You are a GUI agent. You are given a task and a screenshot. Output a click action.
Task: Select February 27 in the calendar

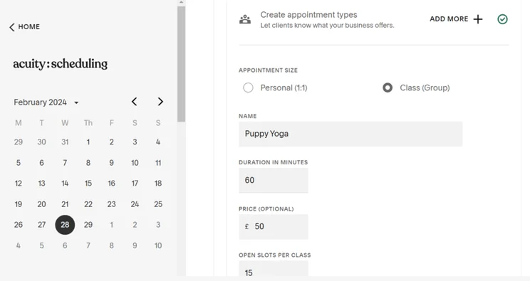click(41, 225)
